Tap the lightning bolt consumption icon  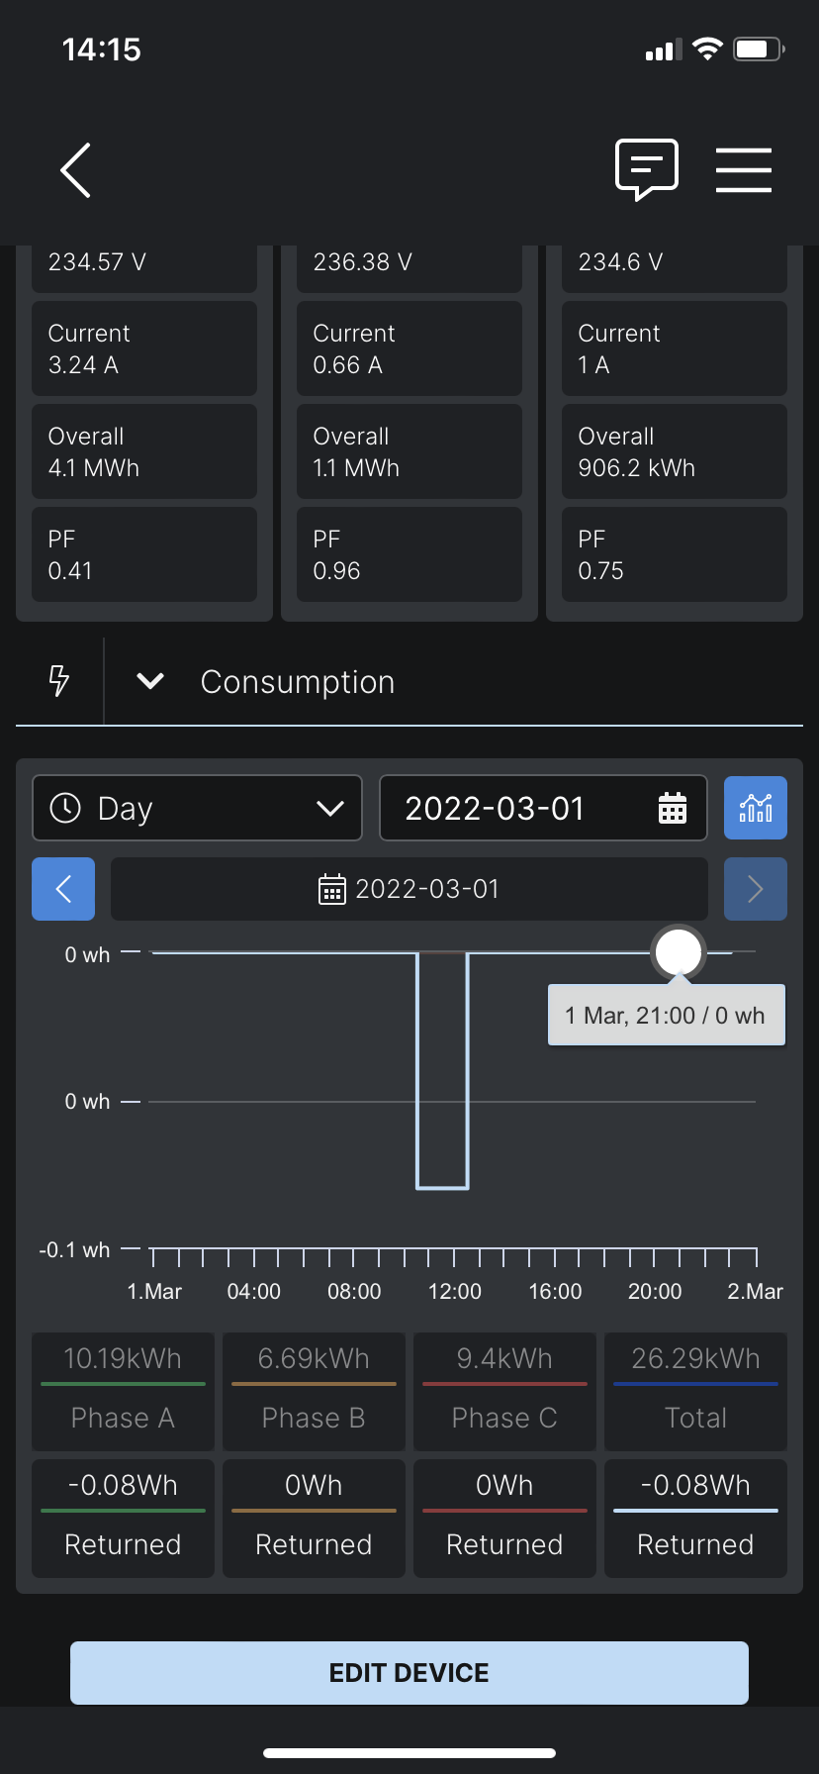pyautogui.click(x=59, y=681)
